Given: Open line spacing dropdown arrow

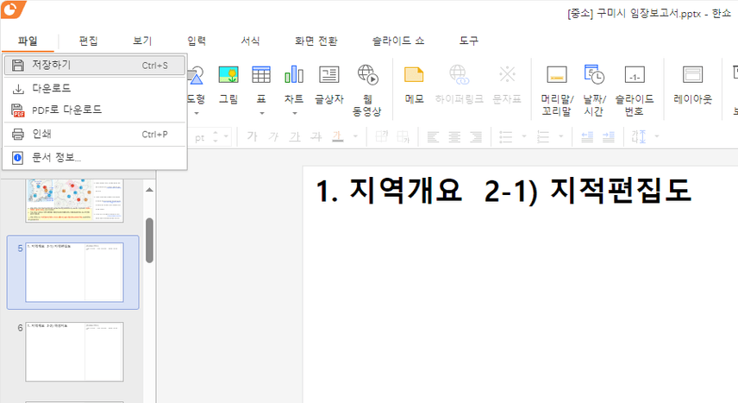Looking at the screenshot, I should (657, 137).
